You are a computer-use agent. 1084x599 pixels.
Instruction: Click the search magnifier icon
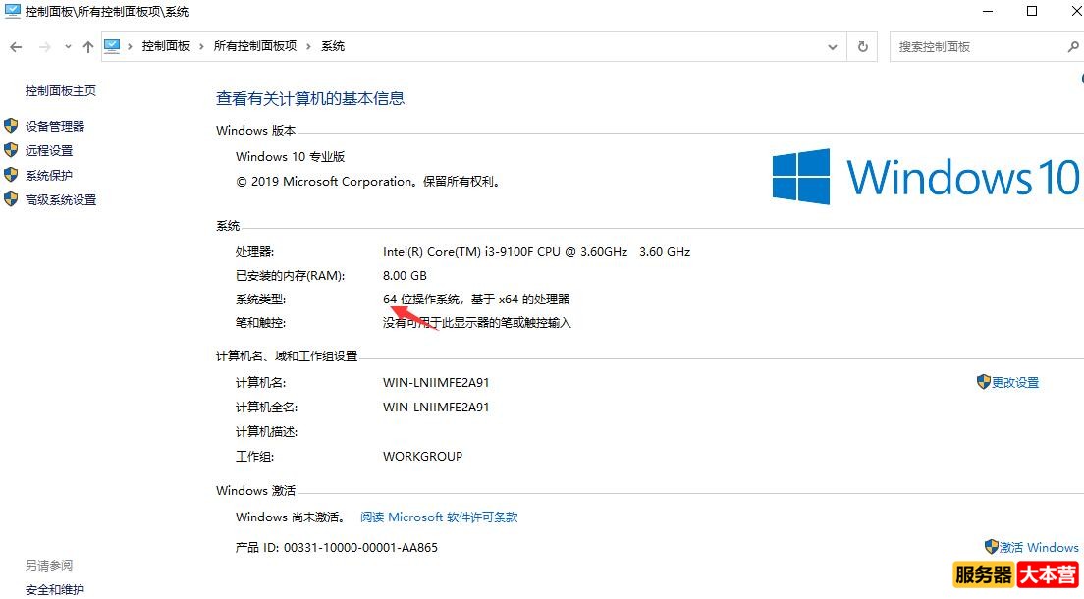coord(1073,47)
